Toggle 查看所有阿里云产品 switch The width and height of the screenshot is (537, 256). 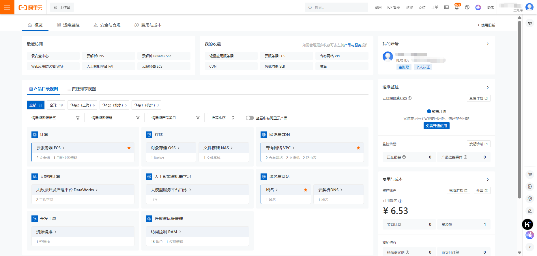[x=250, y=118]
